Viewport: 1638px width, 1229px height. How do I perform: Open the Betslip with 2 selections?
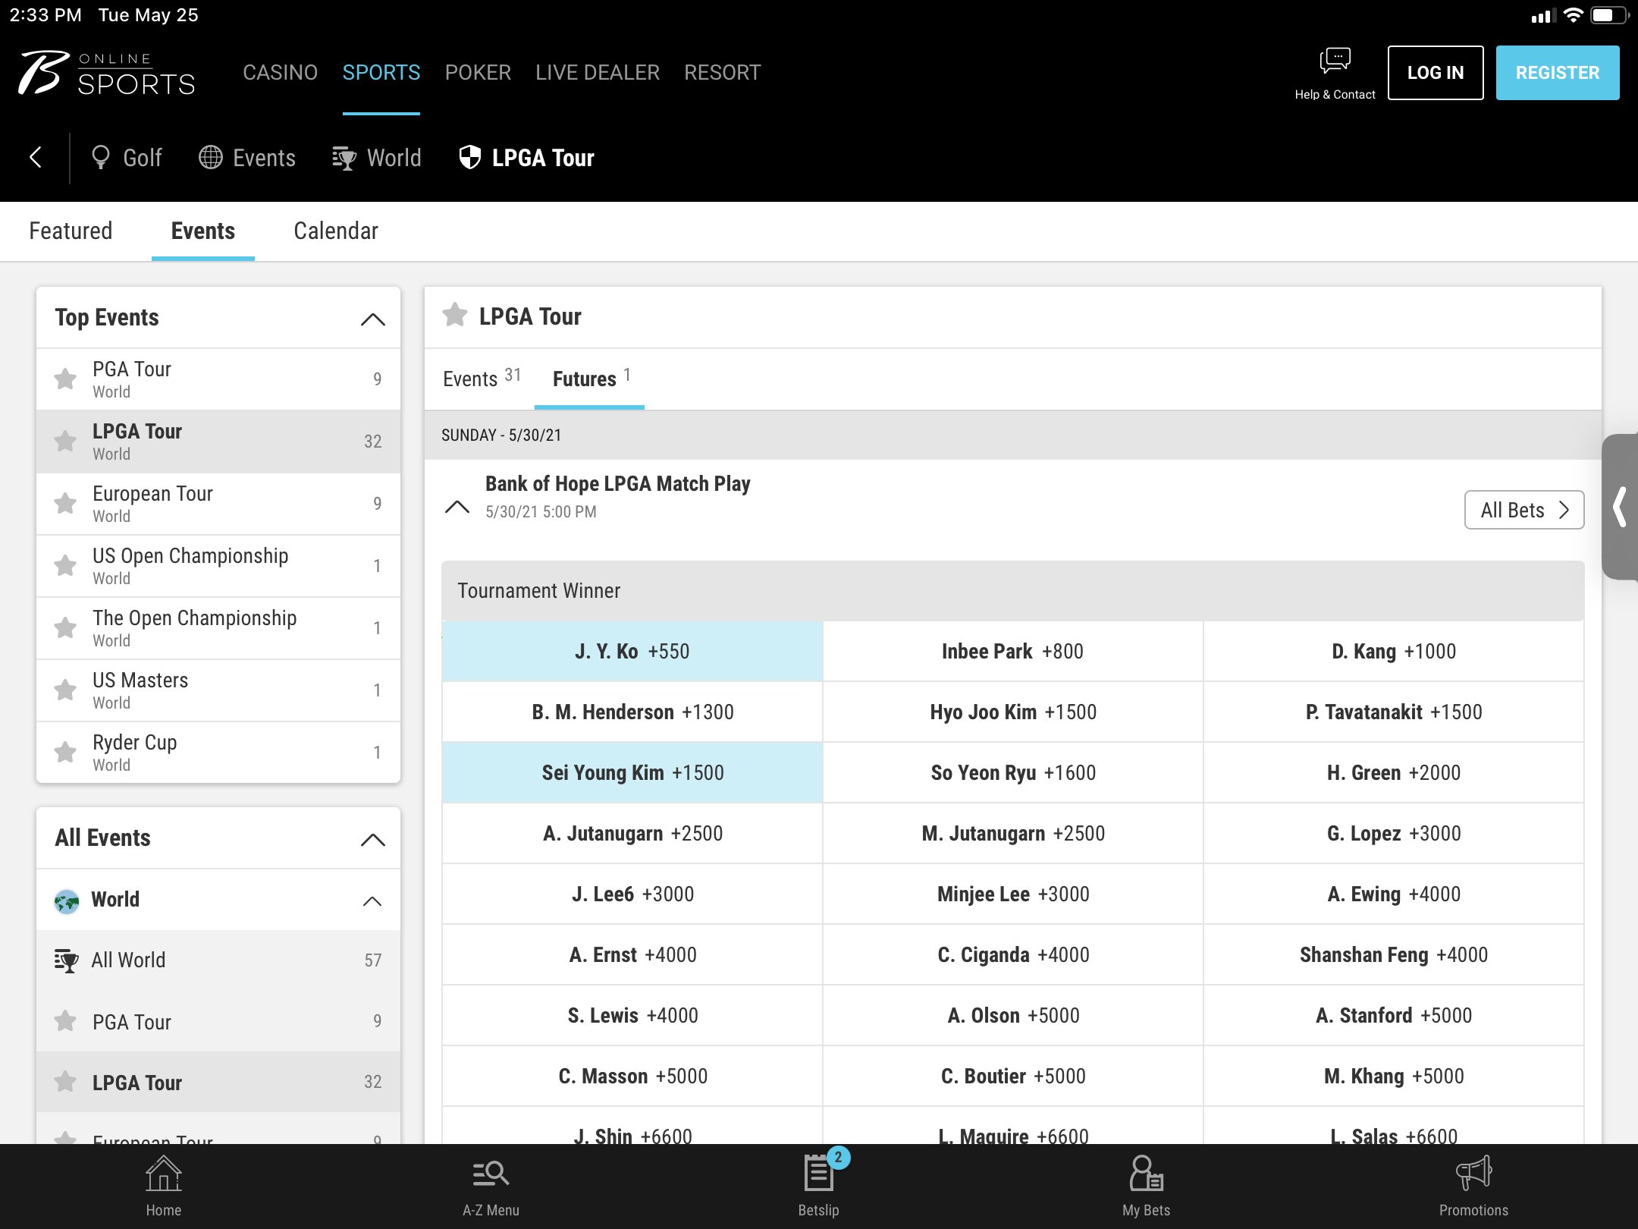pos(819,1186)
